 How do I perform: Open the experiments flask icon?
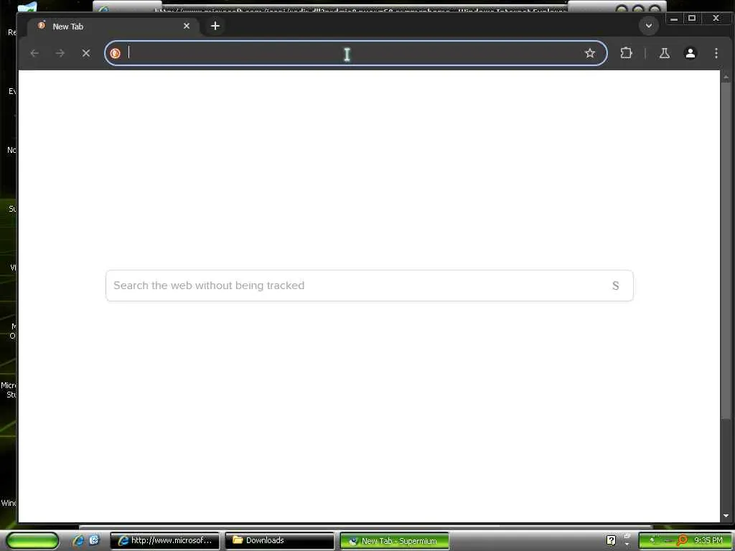(x=664, y=53)
